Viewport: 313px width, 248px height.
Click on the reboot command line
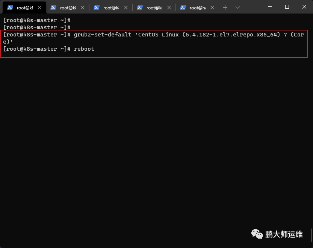click(x=49, y=49)
